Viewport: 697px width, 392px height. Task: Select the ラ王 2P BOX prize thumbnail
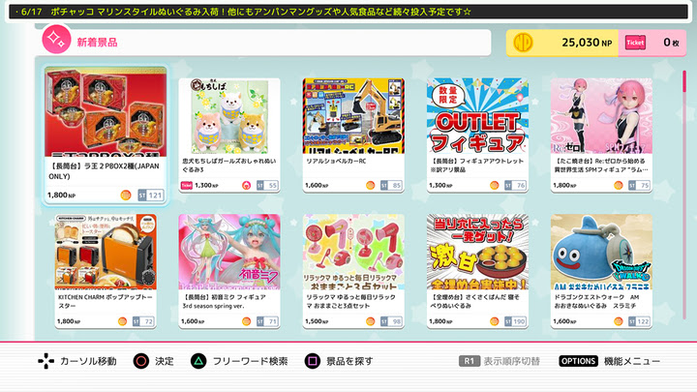pos(106,111)
